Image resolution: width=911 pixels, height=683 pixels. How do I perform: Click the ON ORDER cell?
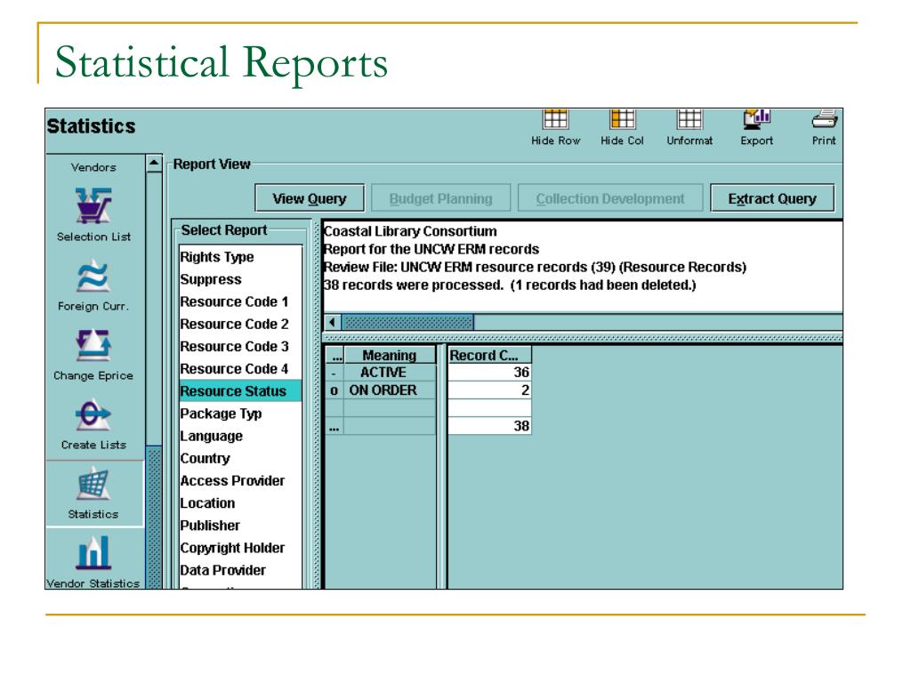[x=390, y=390]
